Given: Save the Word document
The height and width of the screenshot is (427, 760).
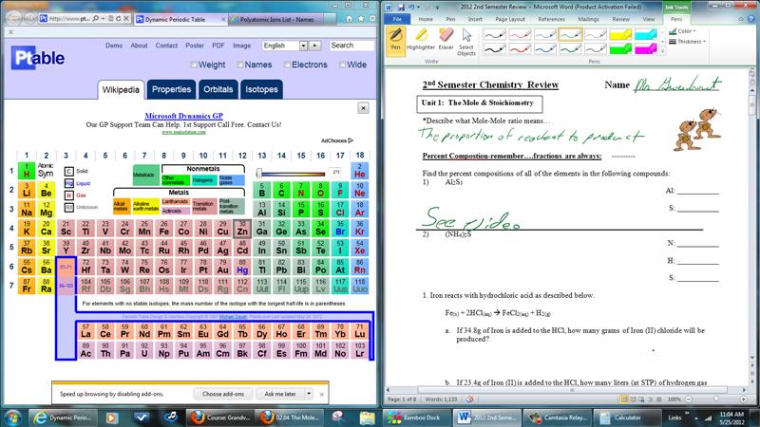Looking at the screenshot, I should 401,8.
